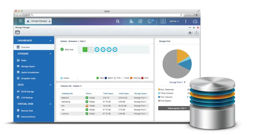Select the enc volume row

point(104,106)
